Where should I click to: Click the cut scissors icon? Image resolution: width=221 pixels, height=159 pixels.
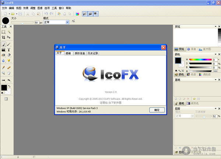click(28, 14)
